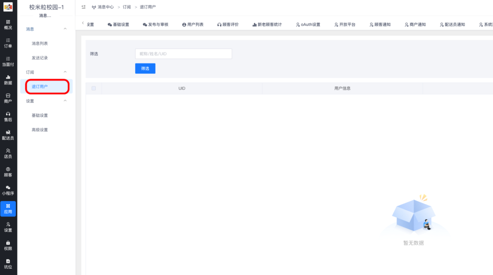
Task: Open the 商户 merchants sidebar icon
Action: 8,98
